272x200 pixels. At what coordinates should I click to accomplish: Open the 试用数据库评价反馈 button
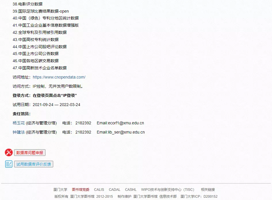coord(34,164)
